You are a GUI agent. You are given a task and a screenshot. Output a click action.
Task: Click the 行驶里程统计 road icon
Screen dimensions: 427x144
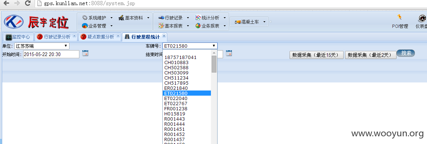coord(127,37)
